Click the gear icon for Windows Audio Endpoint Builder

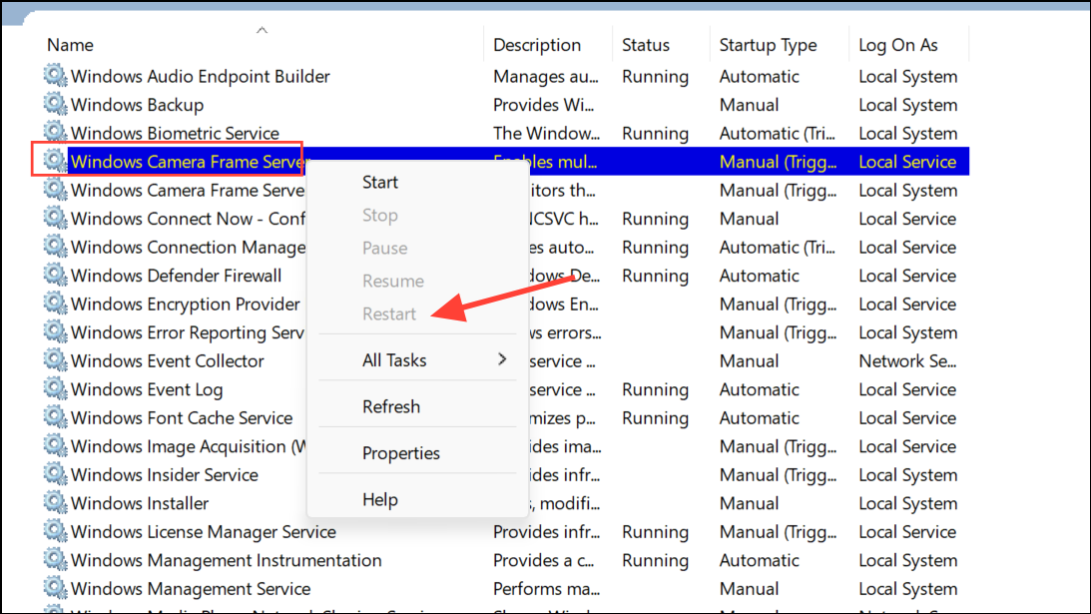[55, 75]
